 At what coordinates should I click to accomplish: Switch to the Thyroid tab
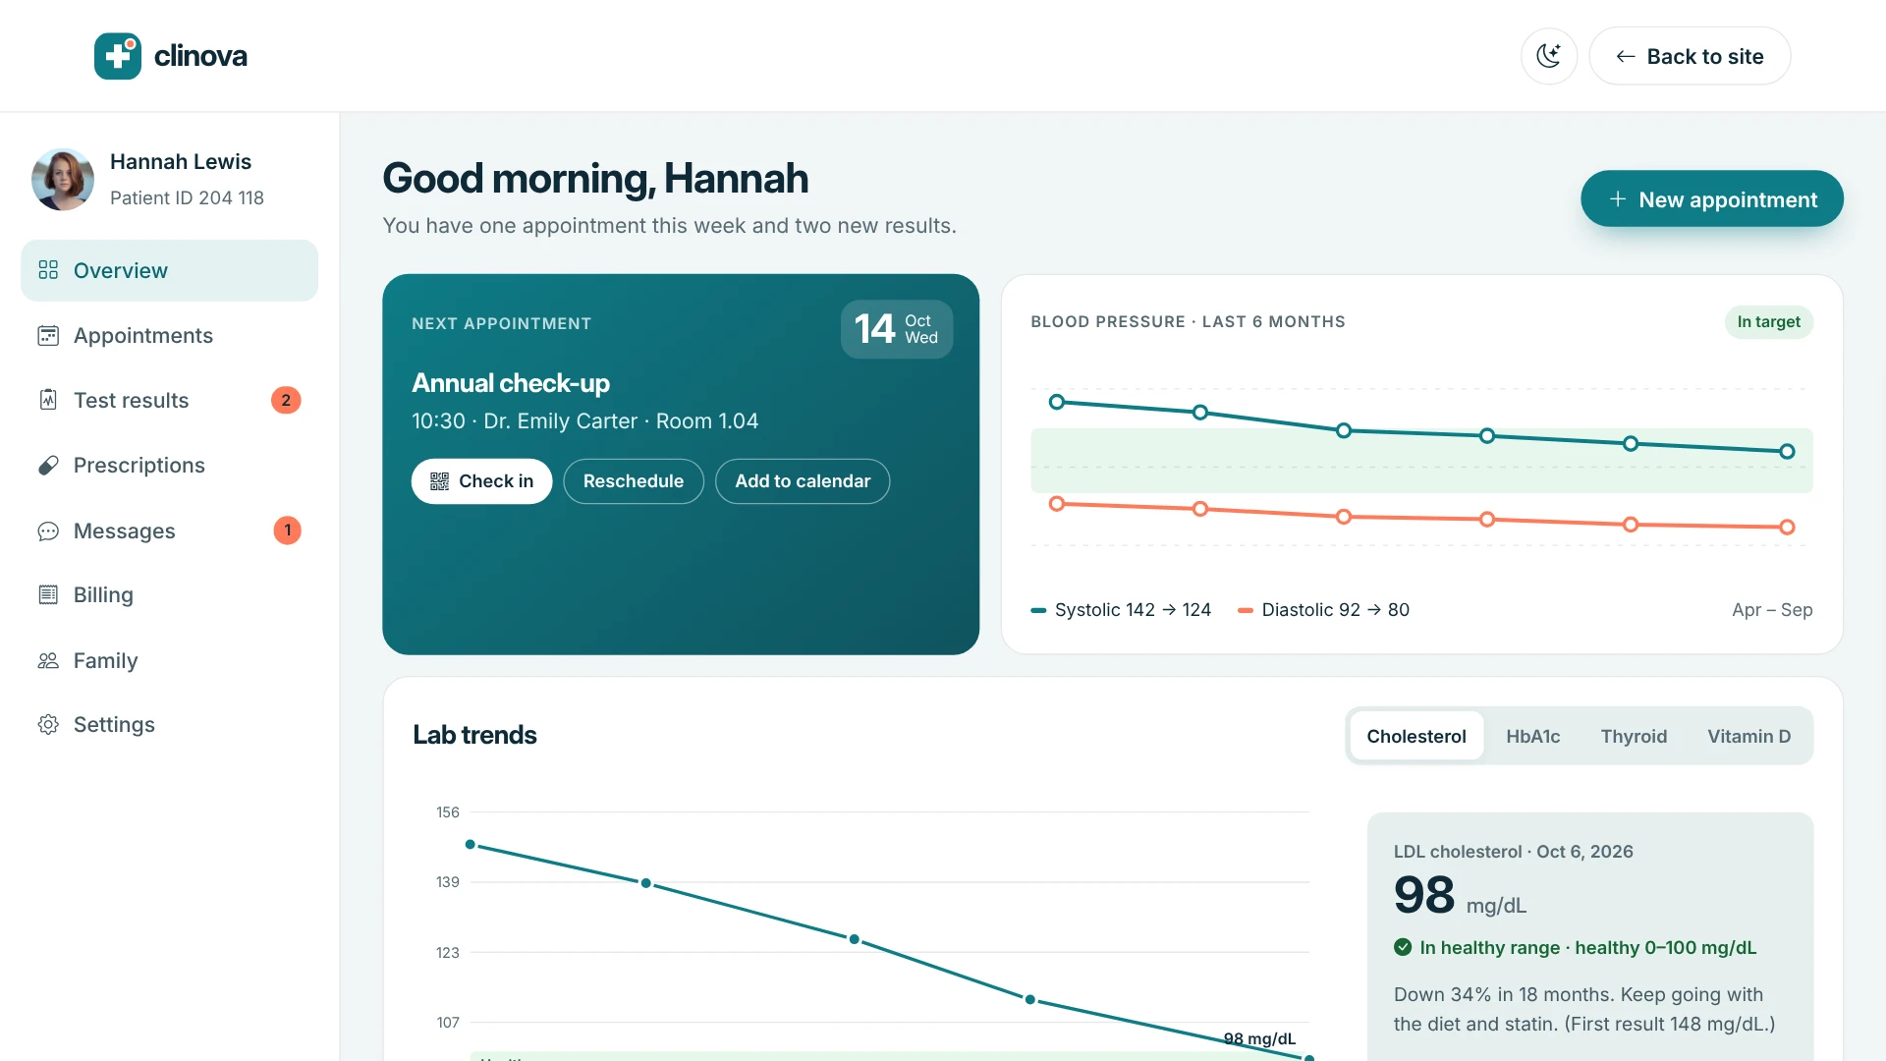coord(1634,736)
